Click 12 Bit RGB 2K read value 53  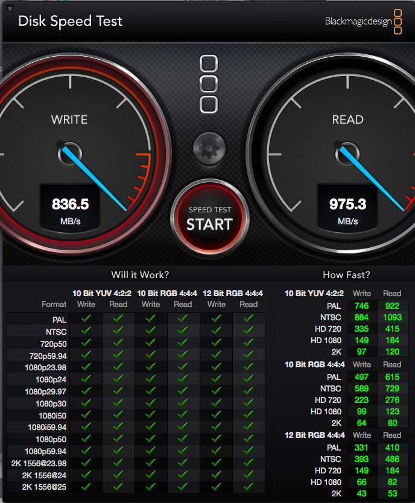[x=392, y=493]
